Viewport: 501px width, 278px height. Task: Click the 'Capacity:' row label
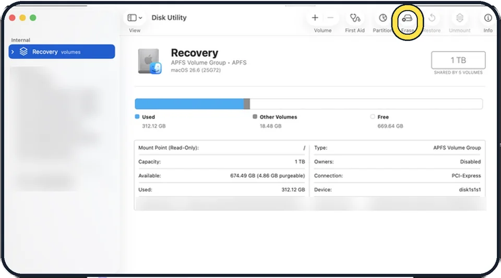(150, 162)
